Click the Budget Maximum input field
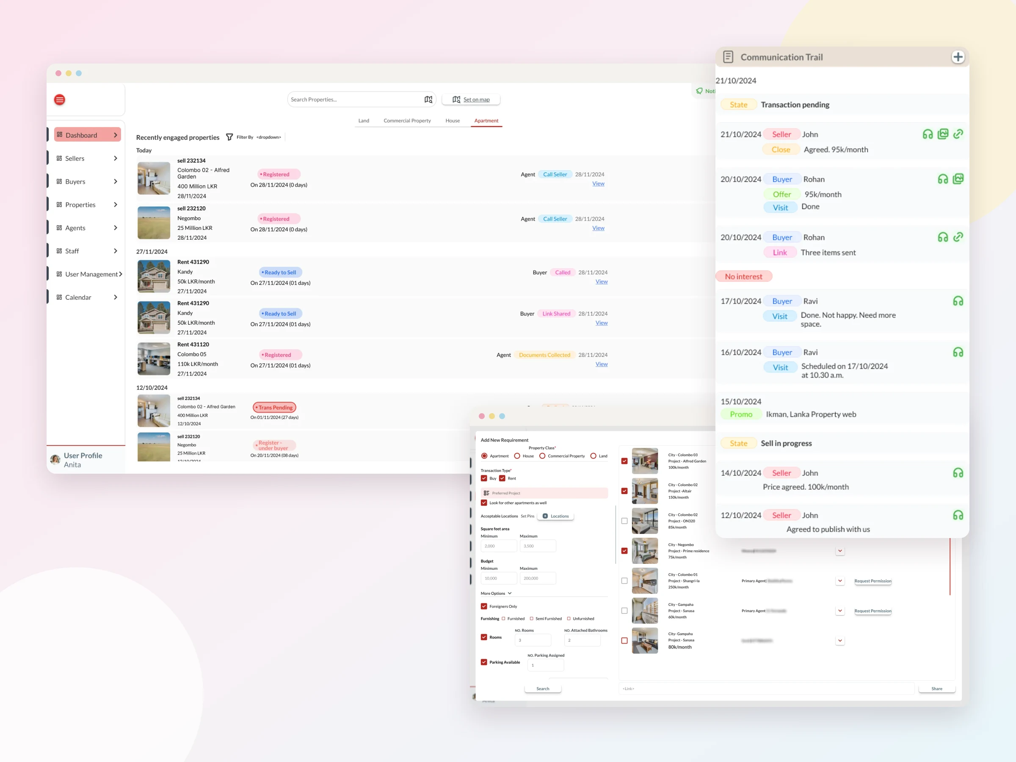Image resolution: width=1016 pixels, height=762 pixels. 538,578
